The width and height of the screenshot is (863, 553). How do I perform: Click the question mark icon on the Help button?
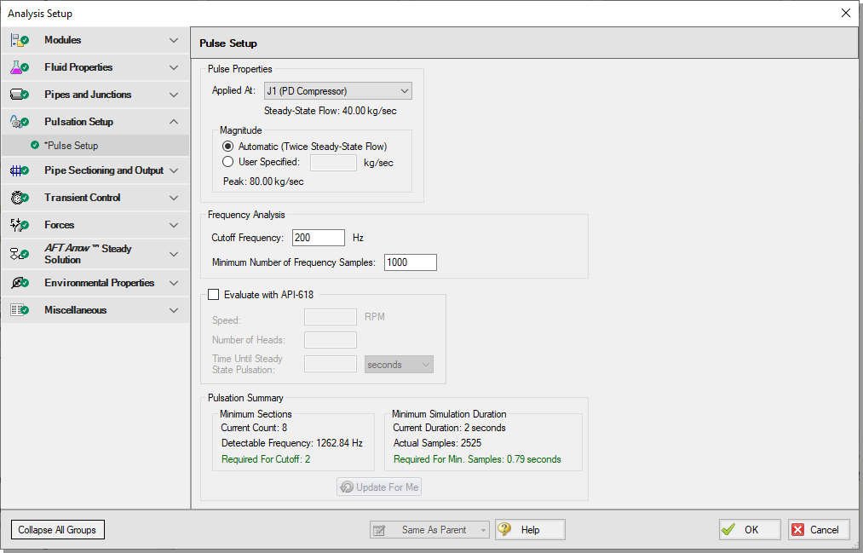[504, 529]
